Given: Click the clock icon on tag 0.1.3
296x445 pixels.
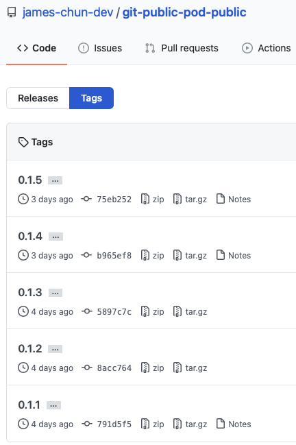Looking at the screenshot, I should 23,311.
